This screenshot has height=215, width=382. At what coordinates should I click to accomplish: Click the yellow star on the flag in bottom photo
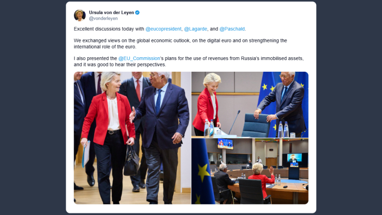[204, 173]
